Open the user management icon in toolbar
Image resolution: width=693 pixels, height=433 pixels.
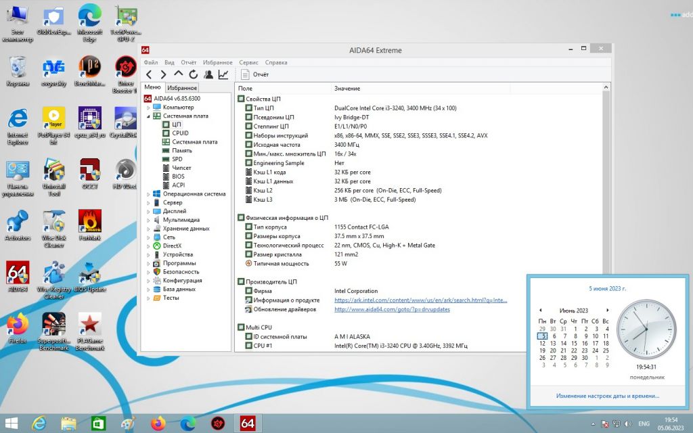coord(208,74)
